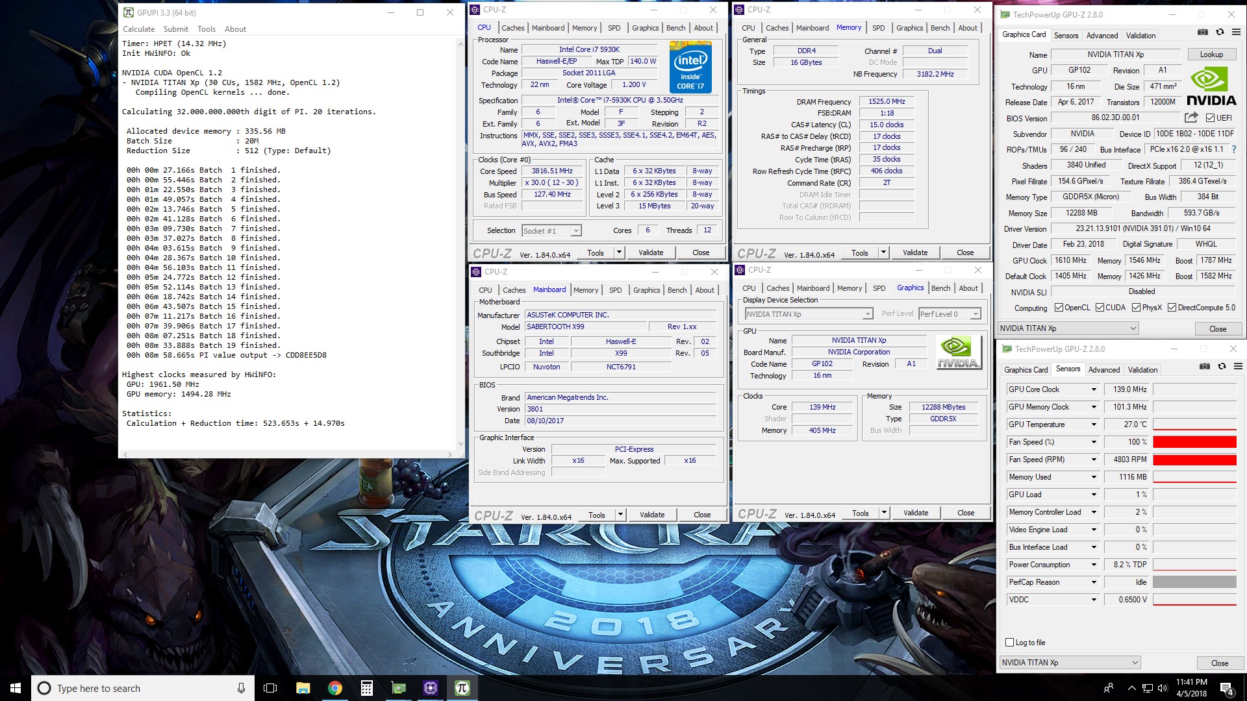Click the screenshot camera icon in upper GPU-Z

(1203, 32)
